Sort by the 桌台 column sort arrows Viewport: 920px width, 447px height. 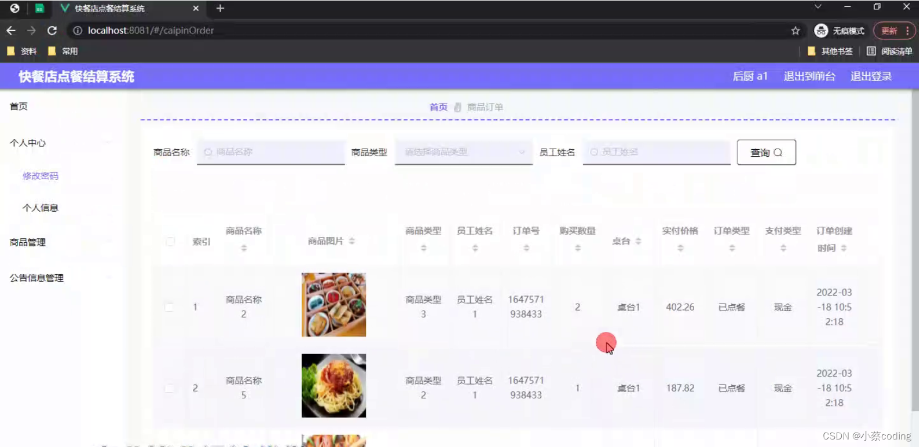point(638,241)
